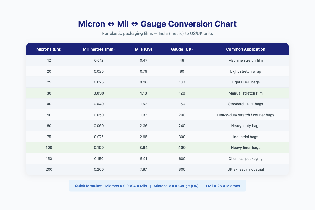Click the Heavy liner bags cell
This screenshot has height=210, width=315.
(x=246, y=148)
